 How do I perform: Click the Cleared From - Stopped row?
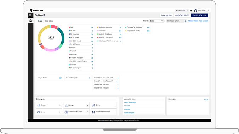106,88
